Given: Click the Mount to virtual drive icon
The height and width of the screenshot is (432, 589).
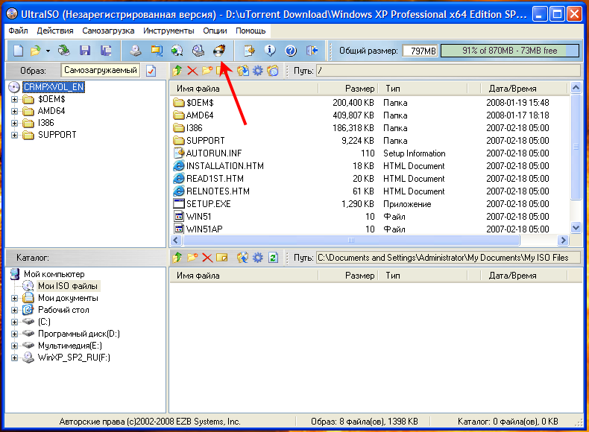Looking at the screenshot, I should [x=198, y=51].
